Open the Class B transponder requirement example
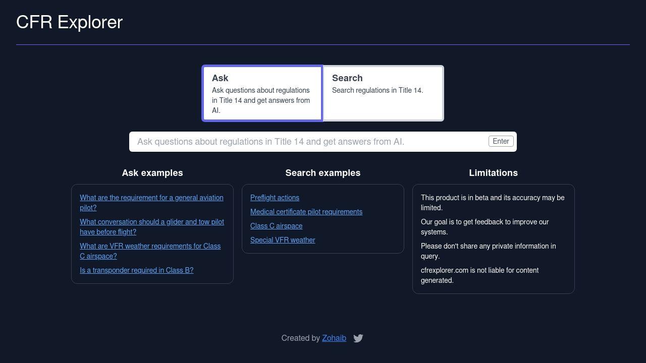 [136, 270]
